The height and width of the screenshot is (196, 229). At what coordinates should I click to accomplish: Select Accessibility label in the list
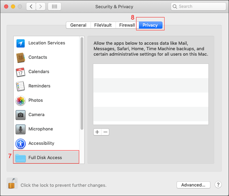(x=41, y=143)
